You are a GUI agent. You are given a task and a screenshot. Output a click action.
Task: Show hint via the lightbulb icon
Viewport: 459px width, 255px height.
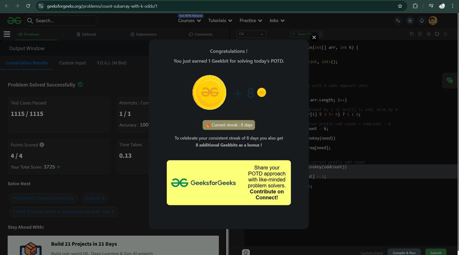(246, 252)
